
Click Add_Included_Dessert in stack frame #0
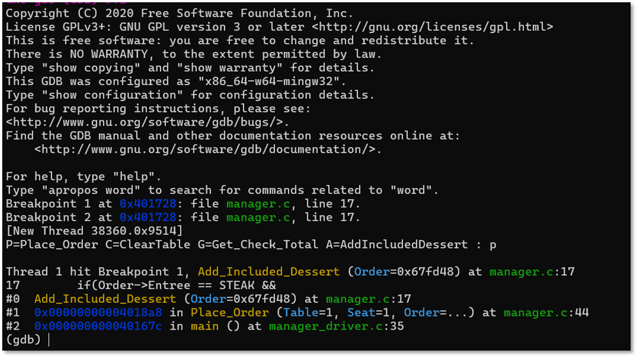point(105,299)
